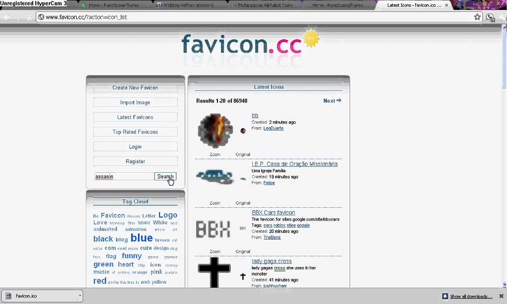Click the download arrow icon beside Show all downloads
The width and height of the screenshot is (507, 304).
(x=445, y=296)
